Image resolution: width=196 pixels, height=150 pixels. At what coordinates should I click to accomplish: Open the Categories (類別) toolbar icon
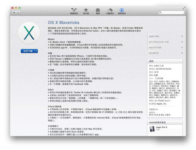coord(98,11)
